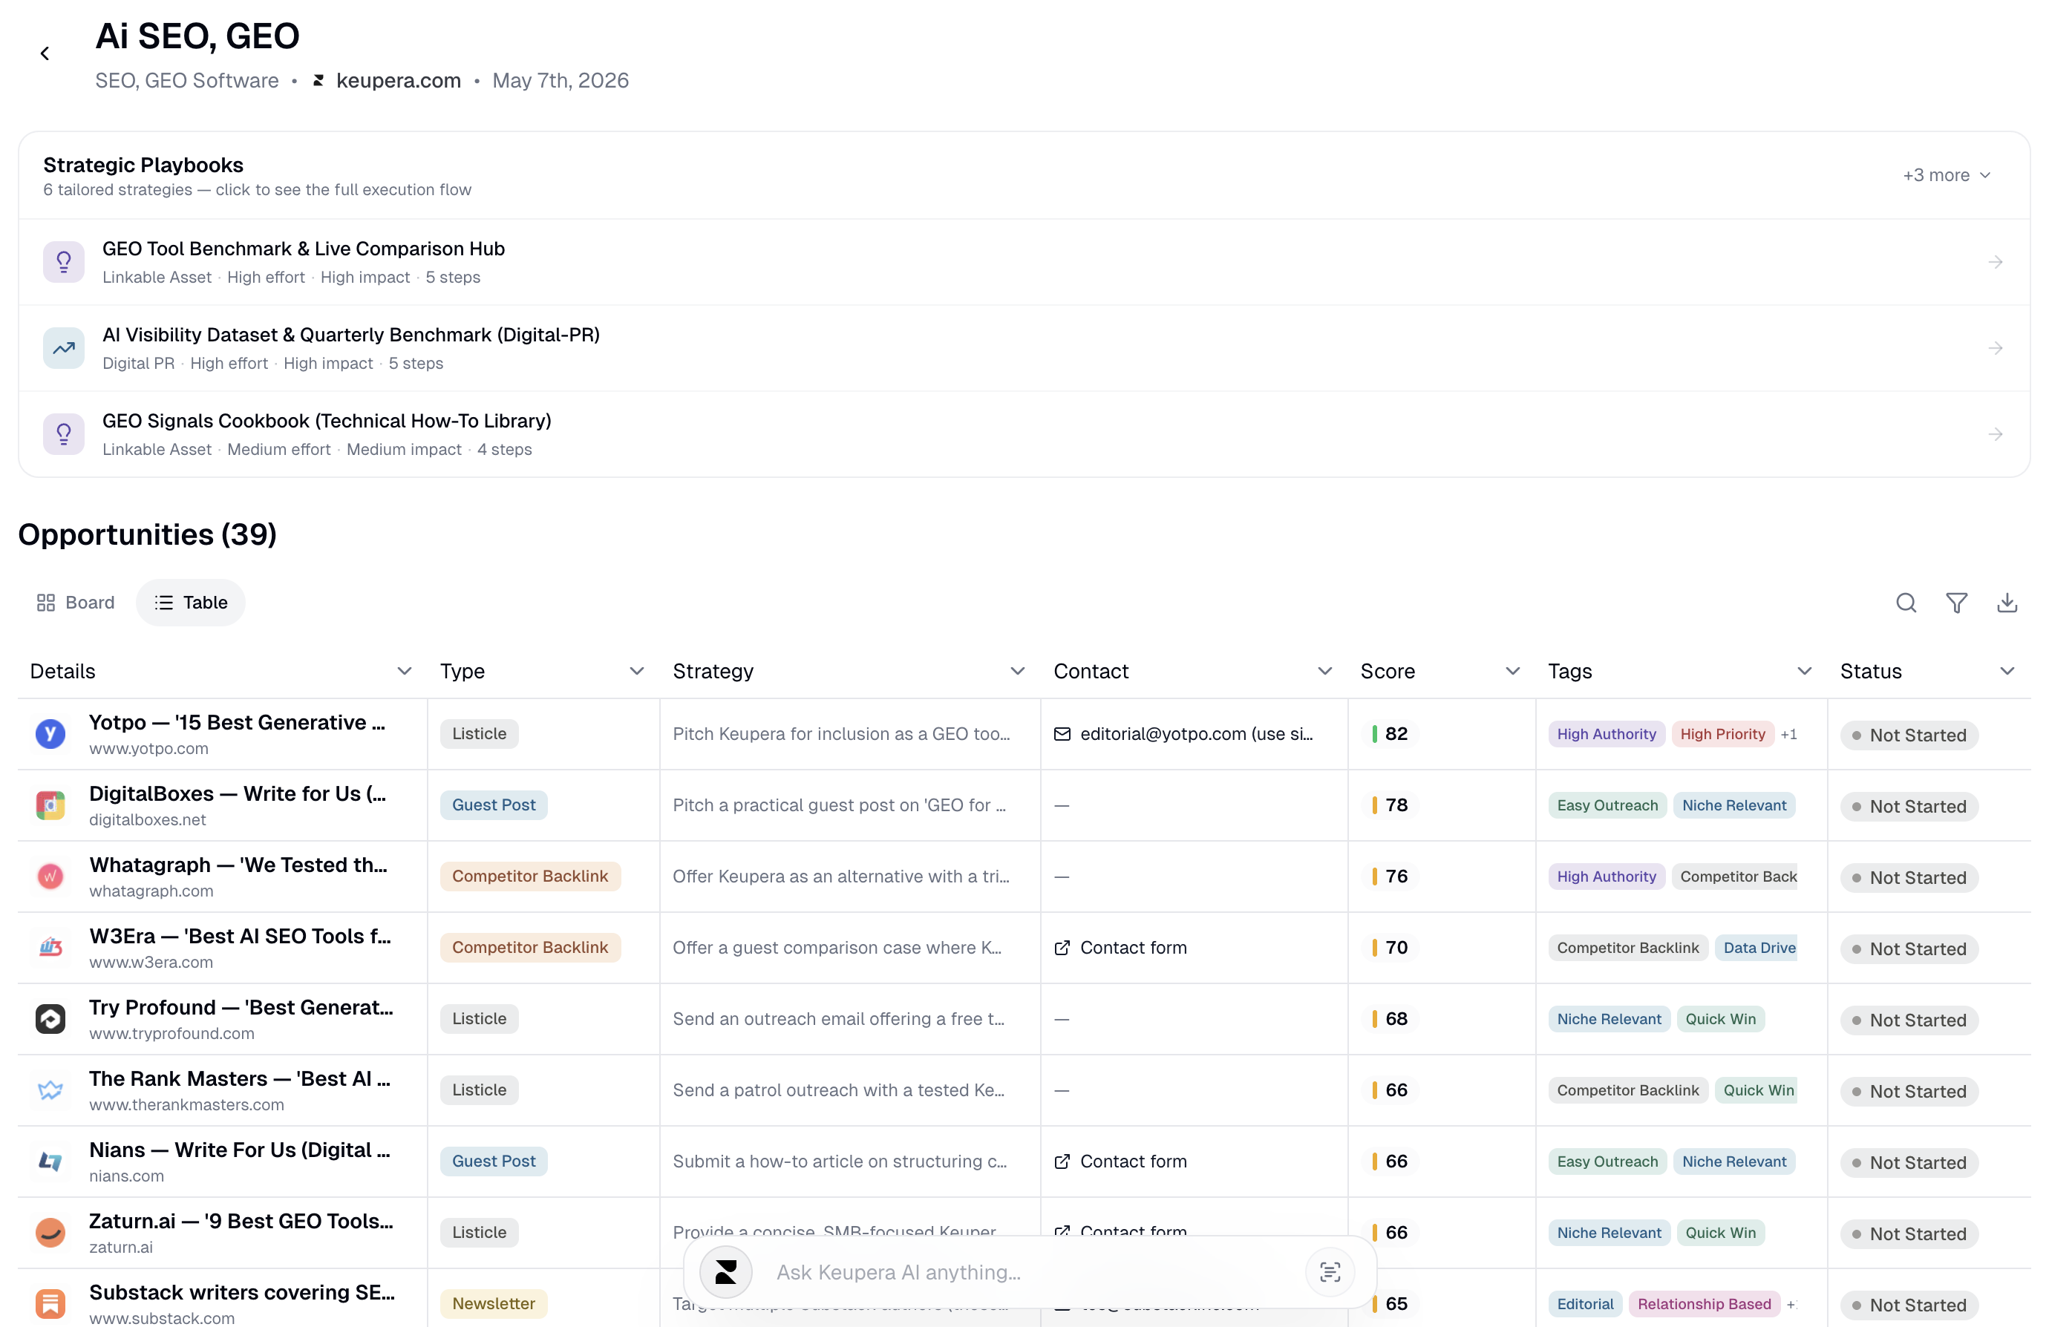2049x1327 pixels.
Task: Click the Nians favicon
Action: (50, 1161)
